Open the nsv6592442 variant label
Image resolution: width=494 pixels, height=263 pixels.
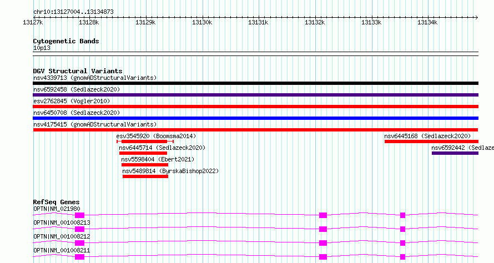pos(462,148)
